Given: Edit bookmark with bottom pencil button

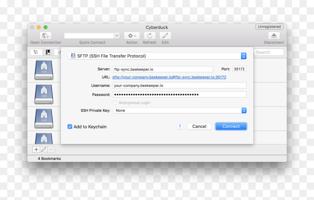Looking at the screenshot, I should pyautogui.click(x=44, y=149).
